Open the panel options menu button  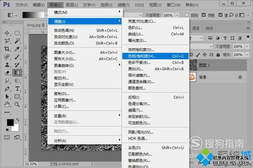(248, 28)
